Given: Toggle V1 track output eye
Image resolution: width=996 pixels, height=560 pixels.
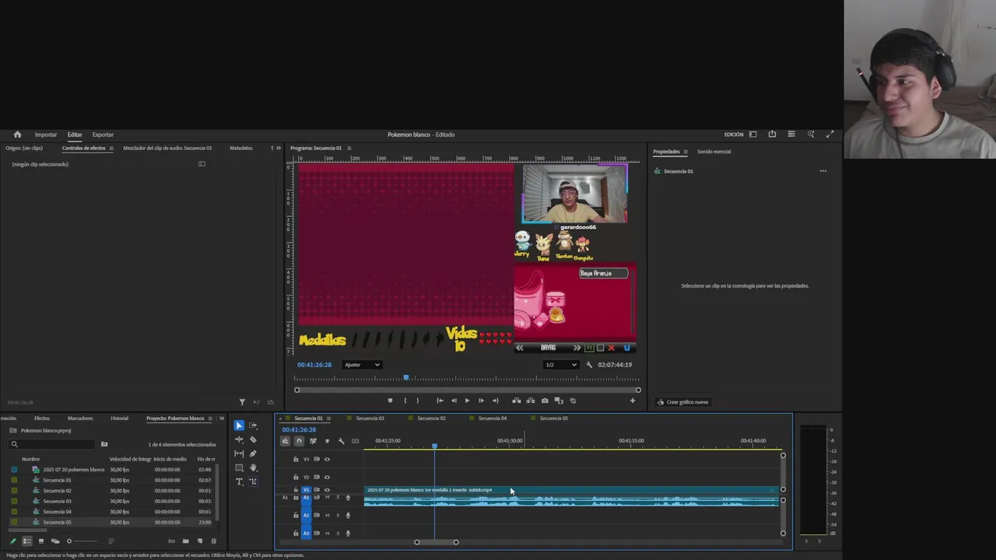Looking at the screenshot, I should (x=327, y=490).
